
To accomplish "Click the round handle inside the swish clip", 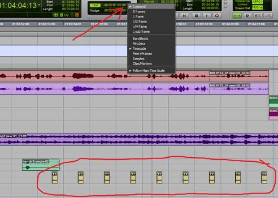I will click(27, 168).
